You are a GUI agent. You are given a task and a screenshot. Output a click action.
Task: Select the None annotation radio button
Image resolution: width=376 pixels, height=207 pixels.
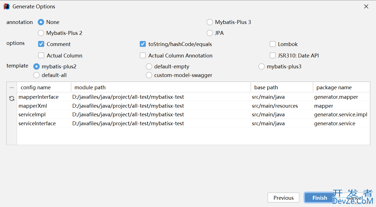click(x=41, y=22)
